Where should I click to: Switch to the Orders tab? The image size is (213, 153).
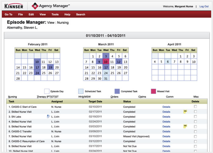[114, 97]
